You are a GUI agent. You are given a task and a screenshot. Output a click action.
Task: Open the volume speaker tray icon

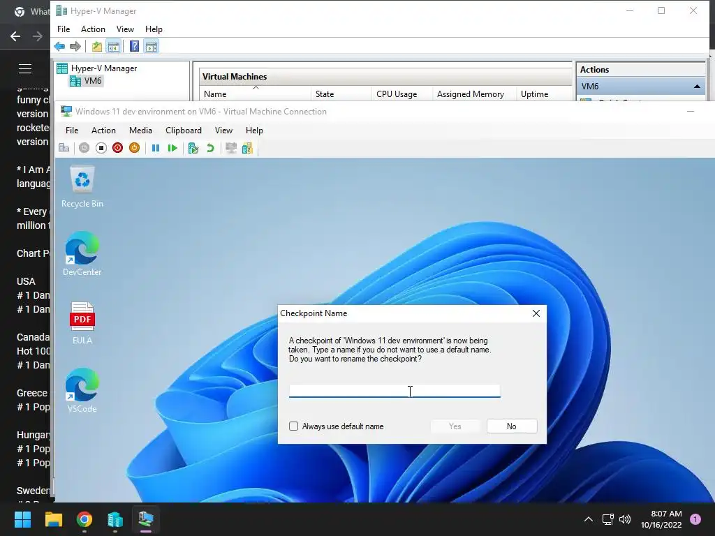pos(625,519)
